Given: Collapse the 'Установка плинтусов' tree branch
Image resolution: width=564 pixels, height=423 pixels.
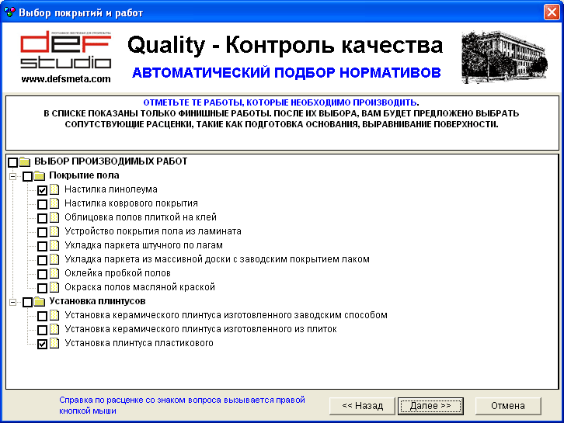Looking at the screenshot, I should (13, 302).
